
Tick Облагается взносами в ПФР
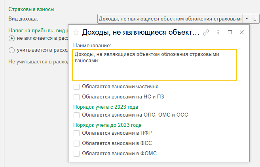click(76, 133)
